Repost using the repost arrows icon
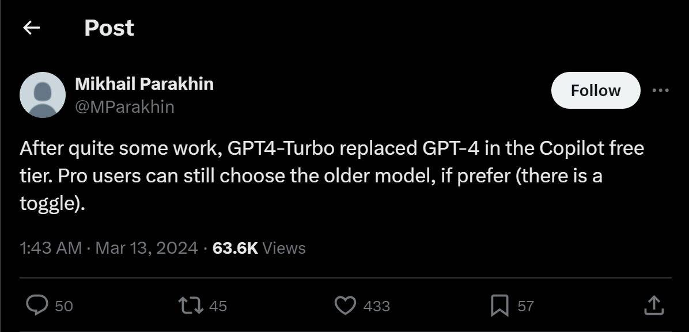 [191, 305]
